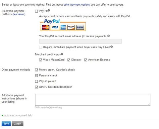Click the BANK icon in PayPal banner
Image resolution: width=159 pixels, height=129 pixels.
[x=80, y=27]
